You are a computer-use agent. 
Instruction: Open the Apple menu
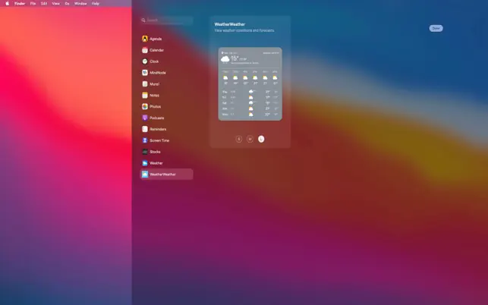coord(7,3)
